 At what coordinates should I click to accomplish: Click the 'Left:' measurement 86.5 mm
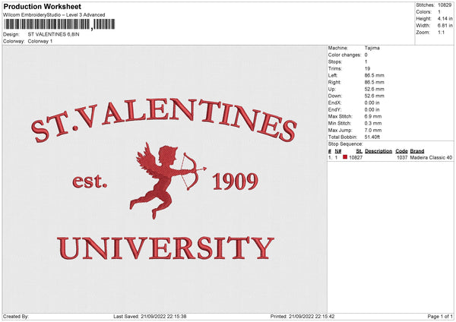[x=374, y=75]
